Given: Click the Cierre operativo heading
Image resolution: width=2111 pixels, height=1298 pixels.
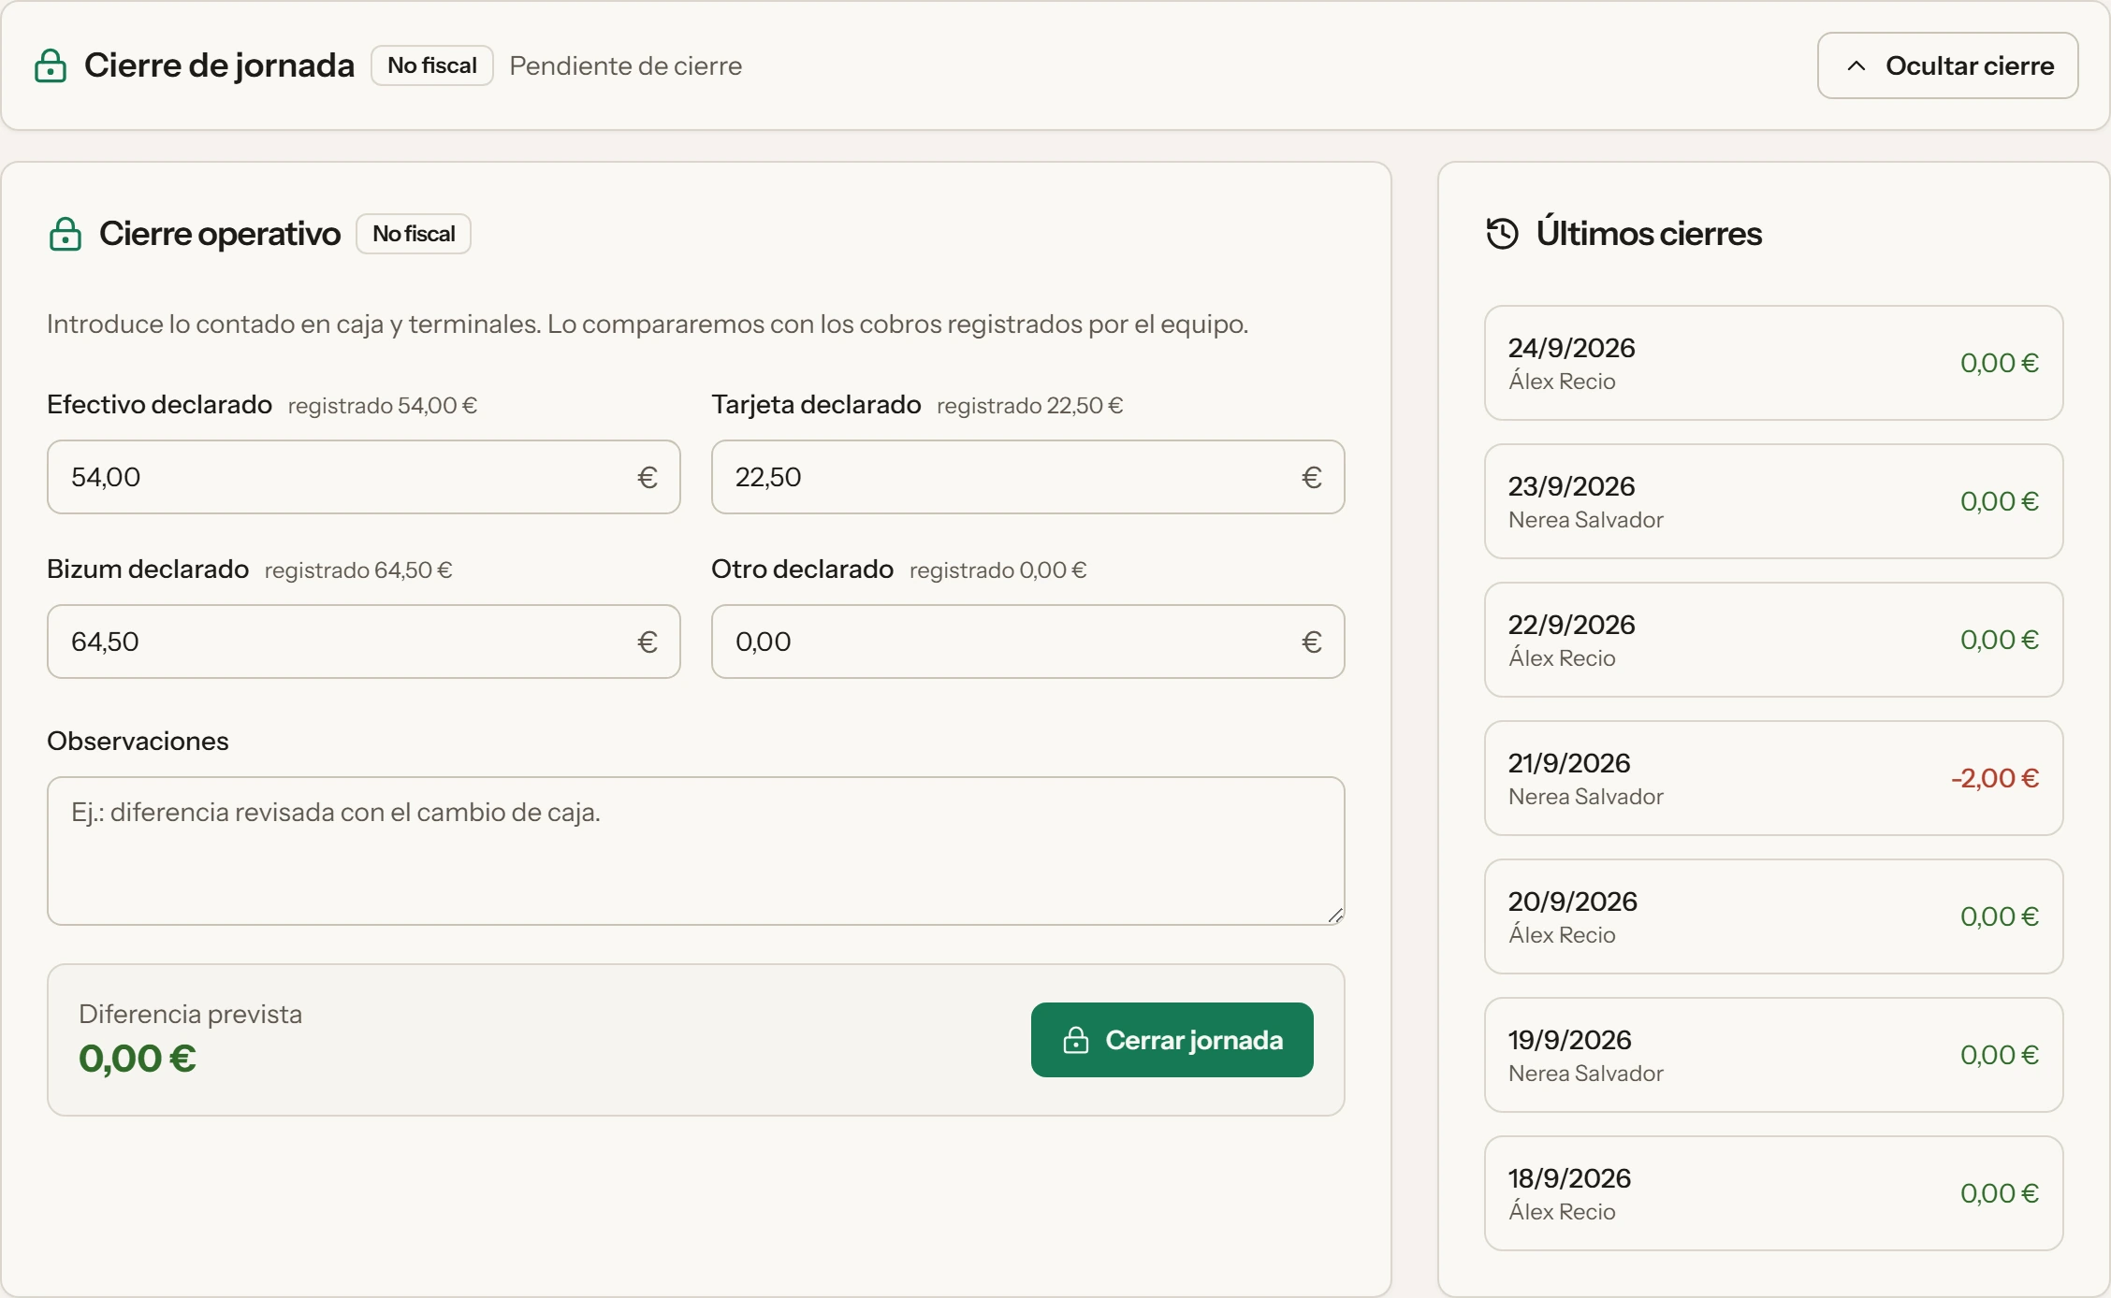Looking at the screenshot, I should 220,234.
